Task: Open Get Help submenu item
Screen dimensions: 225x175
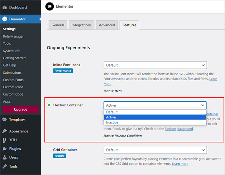Action: coord(9,65)
